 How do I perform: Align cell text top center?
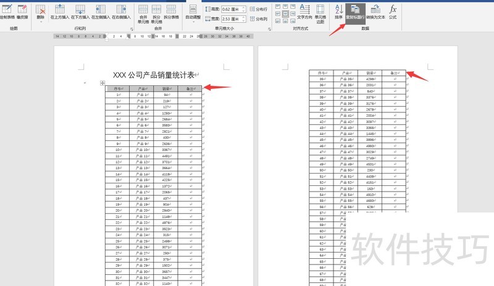click(285, 6)
